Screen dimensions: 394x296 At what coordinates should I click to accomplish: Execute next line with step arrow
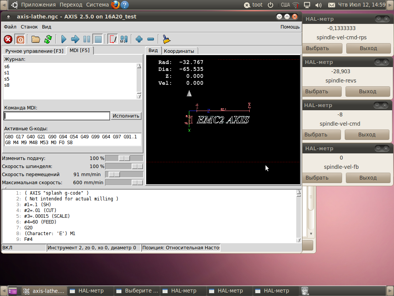(75, 39)
